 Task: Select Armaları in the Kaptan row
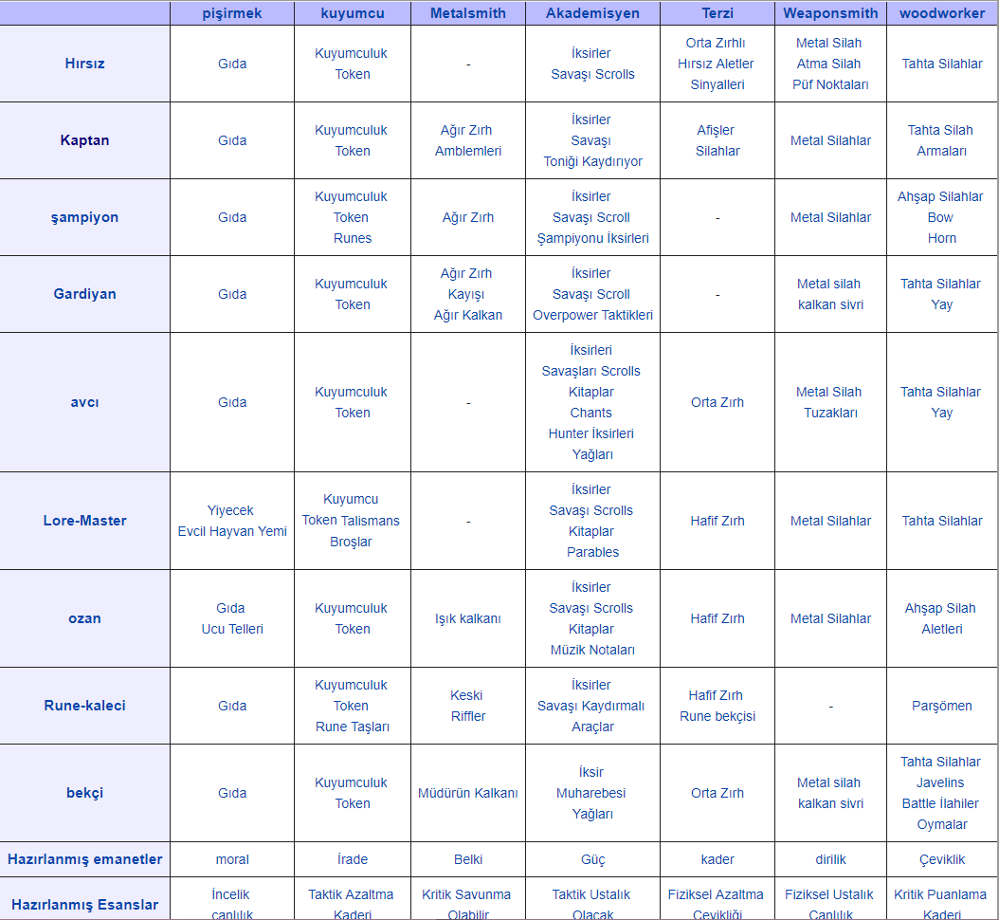942,151
